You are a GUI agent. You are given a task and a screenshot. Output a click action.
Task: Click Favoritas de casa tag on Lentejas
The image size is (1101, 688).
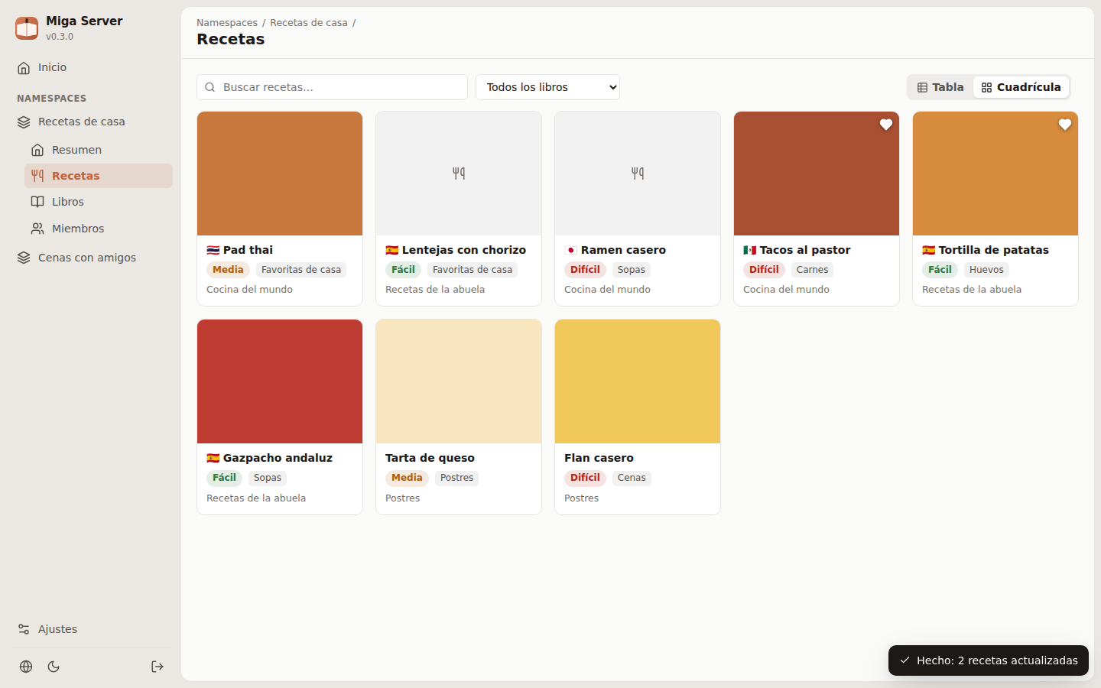click(x=473, y=270)
